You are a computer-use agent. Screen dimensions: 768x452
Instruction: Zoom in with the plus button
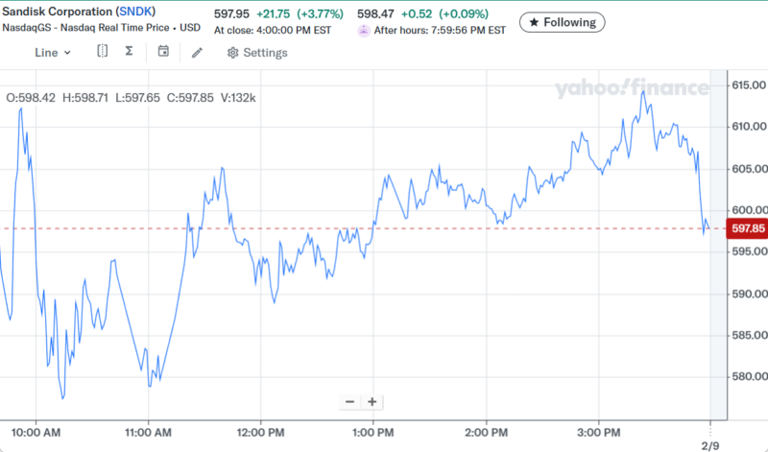(372, 402)
